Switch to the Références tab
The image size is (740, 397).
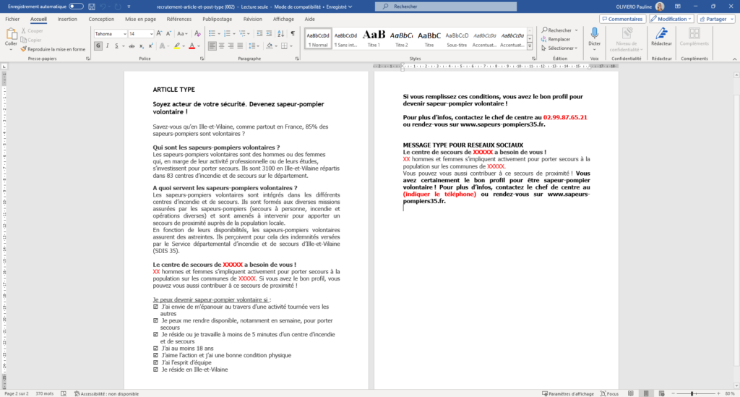(179, 19)
